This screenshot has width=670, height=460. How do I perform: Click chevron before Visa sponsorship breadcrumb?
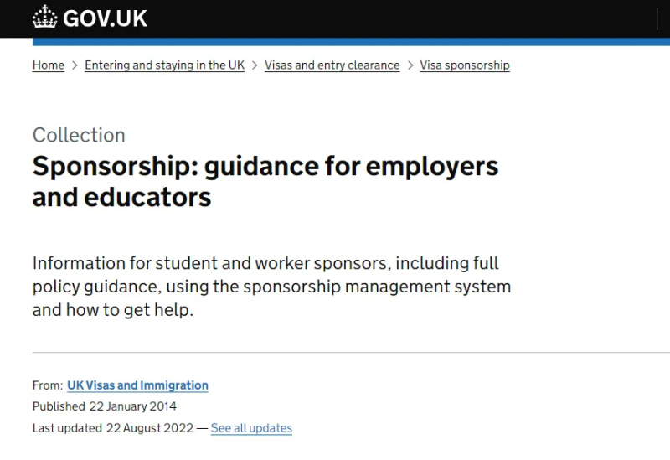(x=410, y=65)
